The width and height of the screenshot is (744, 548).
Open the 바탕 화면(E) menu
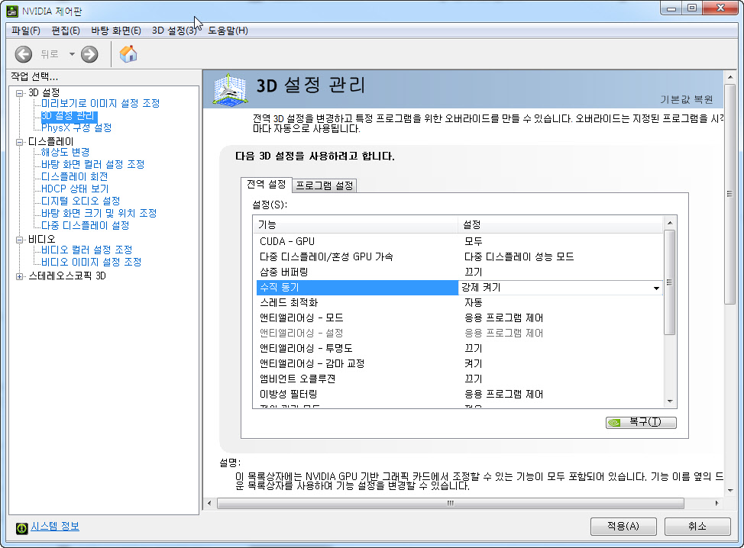click(x=116, y=31)
